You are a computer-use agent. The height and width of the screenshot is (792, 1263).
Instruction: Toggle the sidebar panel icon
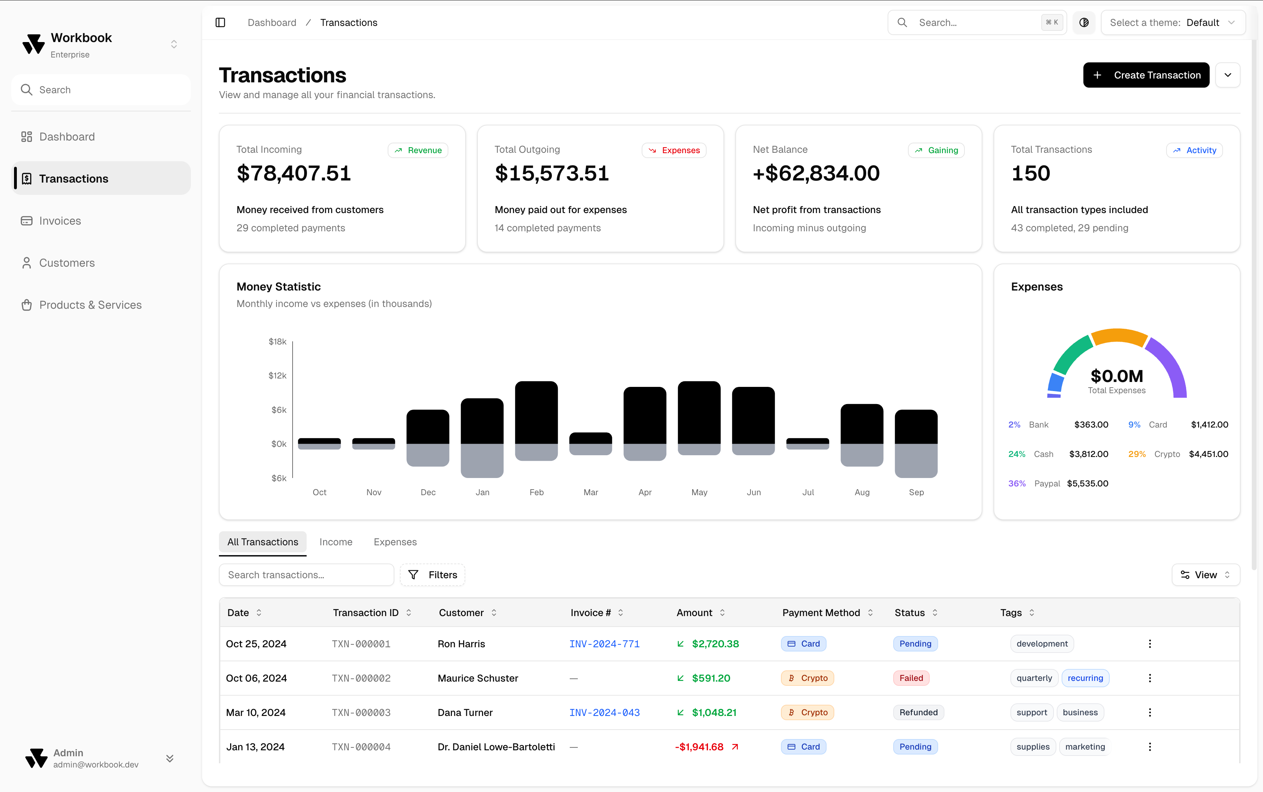pos(220,22)
